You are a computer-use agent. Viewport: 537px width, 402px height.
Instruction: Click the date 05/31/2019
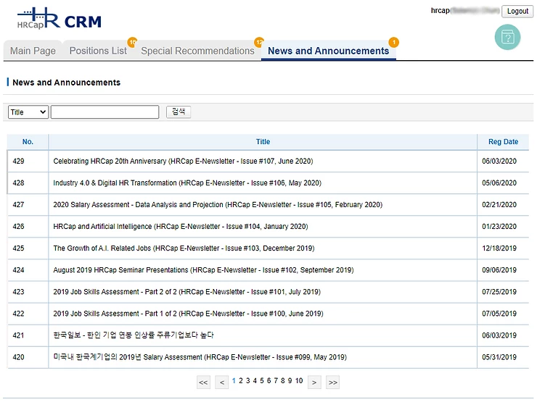(499, 357)
